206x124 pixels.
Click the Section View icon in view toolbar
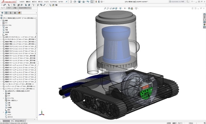click(x=113, y=8)
